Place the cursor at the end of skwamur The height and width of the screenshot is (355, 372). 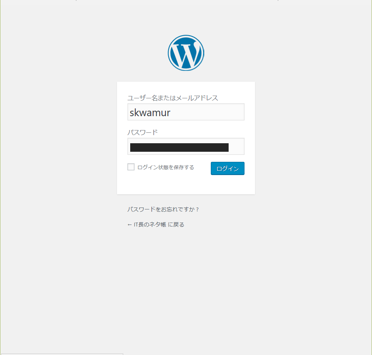coord(171,113)
